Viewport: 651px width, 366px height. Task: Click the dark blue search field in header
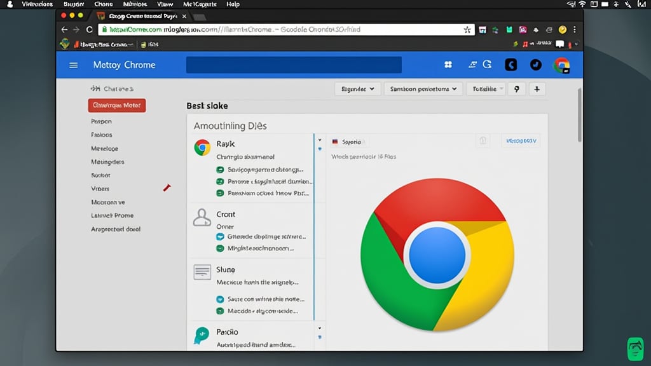tap(294, 65)
